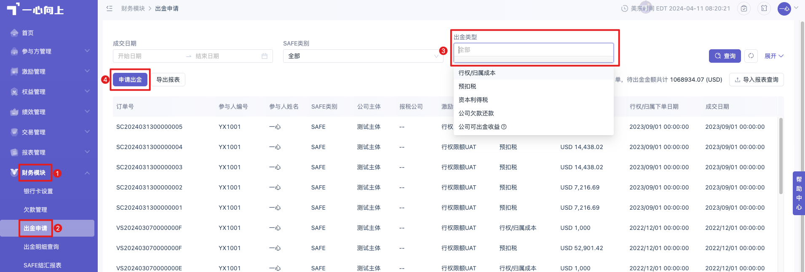
Task: Select 预扣税 option in 出金类型 list
Action: pos(533,86)
